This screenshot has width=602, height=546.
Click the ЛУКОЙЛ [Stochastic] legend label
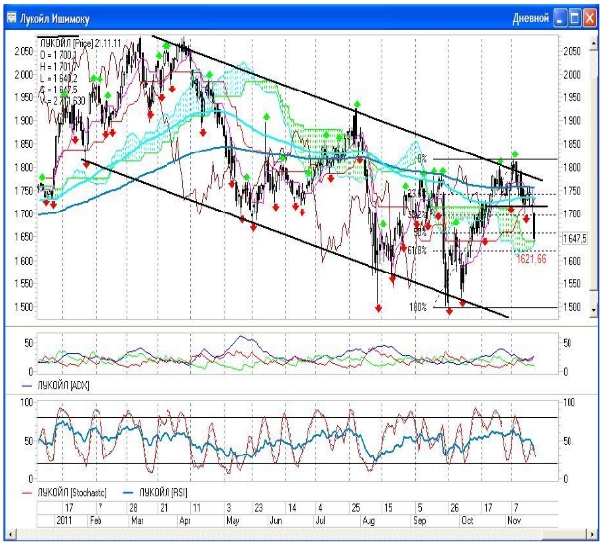tap(72, 492)
